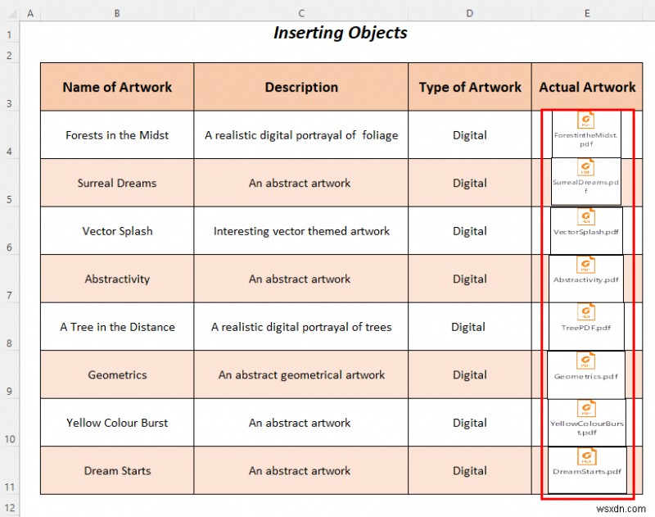The width and height of the screenshot is (655, 517).
Task: Open the Abstractivity.pdf embedded object icon
Action: coord(586,279)
